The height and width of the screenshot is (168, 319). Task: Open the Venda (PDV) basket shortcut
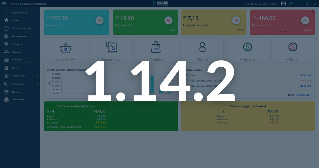66,50
